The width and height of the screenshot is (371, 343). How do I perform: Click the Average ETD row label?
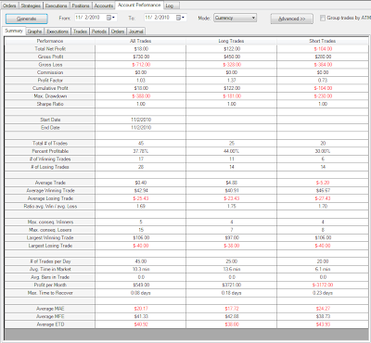[50, 324]
